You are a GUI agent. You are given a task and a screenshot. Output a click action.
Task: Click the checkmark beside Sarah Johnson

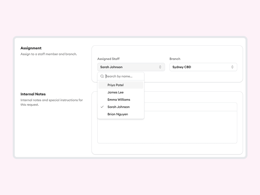coord(102,107)
